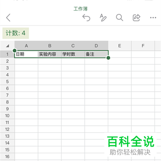Select row 15 header
The width and height of the screenshot is (161, 161).
7,150
